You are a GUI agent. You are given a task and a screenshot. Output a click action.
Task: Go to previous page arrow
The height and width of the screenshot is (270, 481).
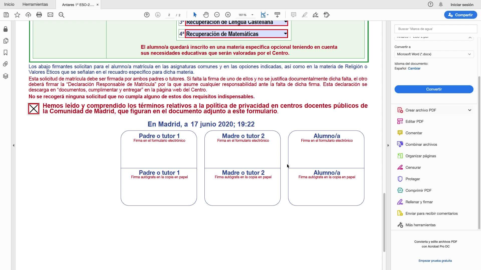[147, 15]
